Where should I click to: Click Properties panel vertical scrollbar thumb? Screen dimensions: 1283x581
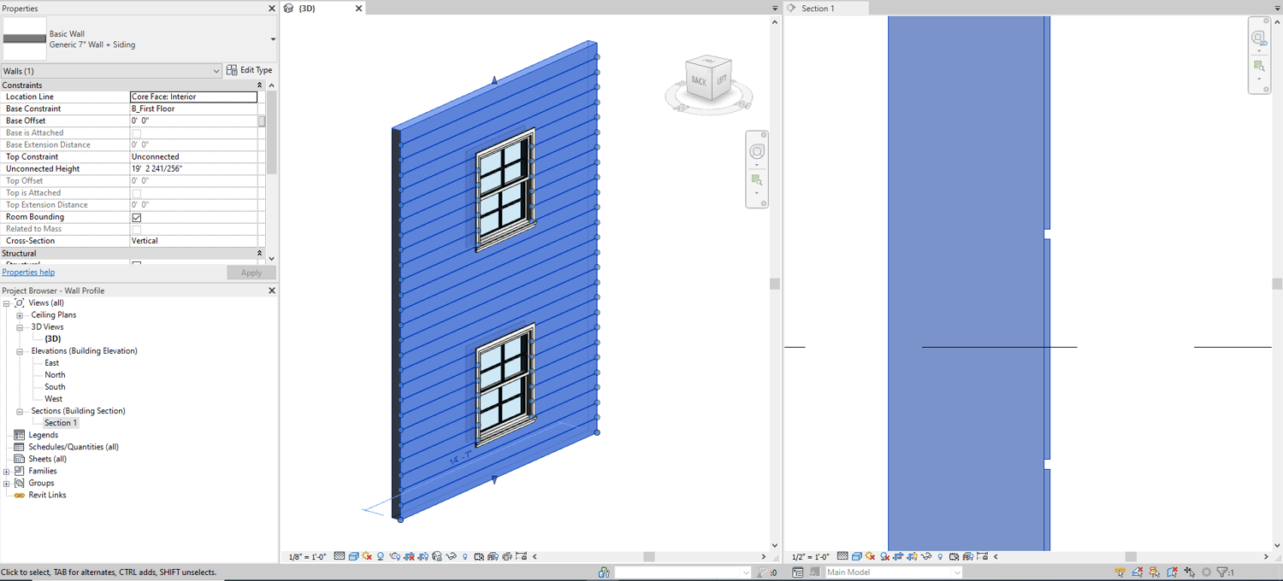pos(272,133)
